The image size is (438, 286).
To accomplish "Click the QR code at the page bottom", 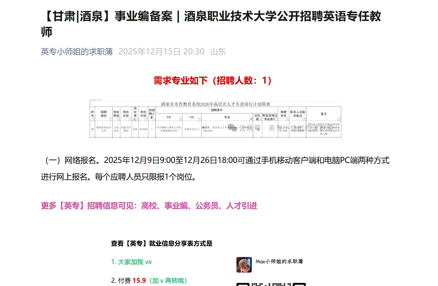I will (271, 285).
